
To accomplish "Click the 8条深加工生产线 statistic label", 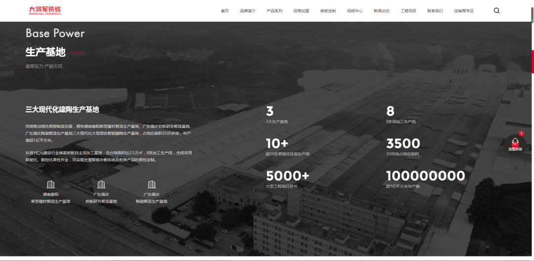I will point(401,122).
